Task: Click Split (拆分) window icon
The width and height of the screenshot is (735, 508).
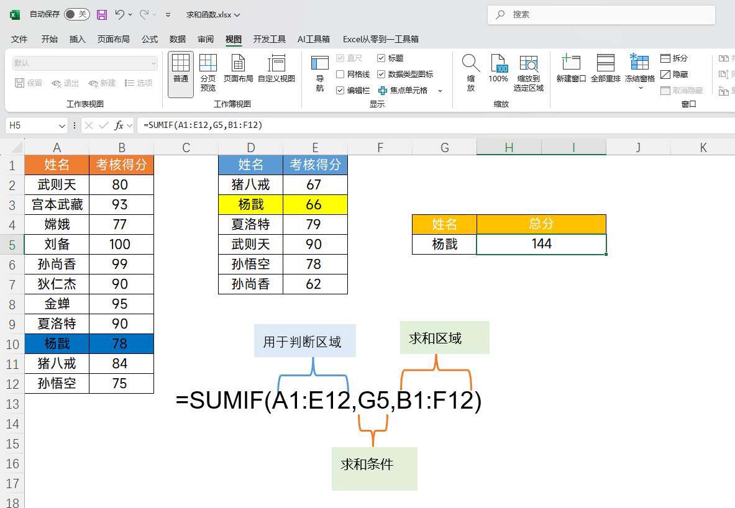Action: coord(665,58)
